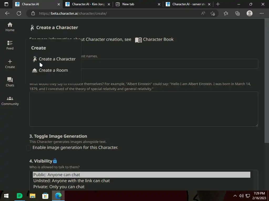Open Windows Start menu
Image resolution: width=269 pixels, height=201 pixels.
pyautogui.click(x=6, y=196)
